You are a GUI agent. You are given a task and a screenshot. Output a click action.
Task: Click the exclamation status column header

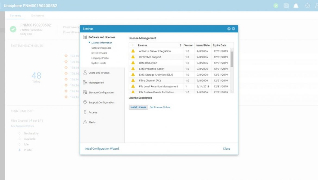tap(133, 45)
